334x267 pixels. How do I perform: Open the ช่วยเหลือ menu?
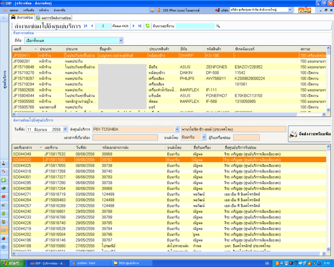[59, 10]
